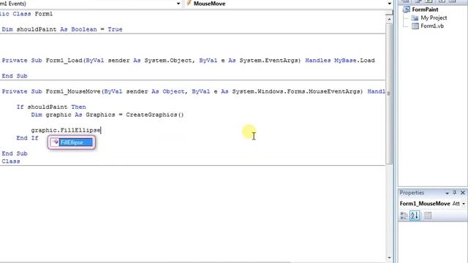Click the 'If shouldPaint Then' line
Image resolution: width=468 pixels, height=263 pixels.
point(51,107)
